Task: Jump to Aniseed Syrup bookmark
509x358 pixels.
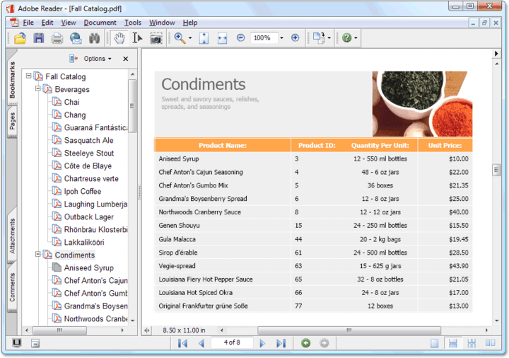Action: pyautogui.click(x=88, y=267)
